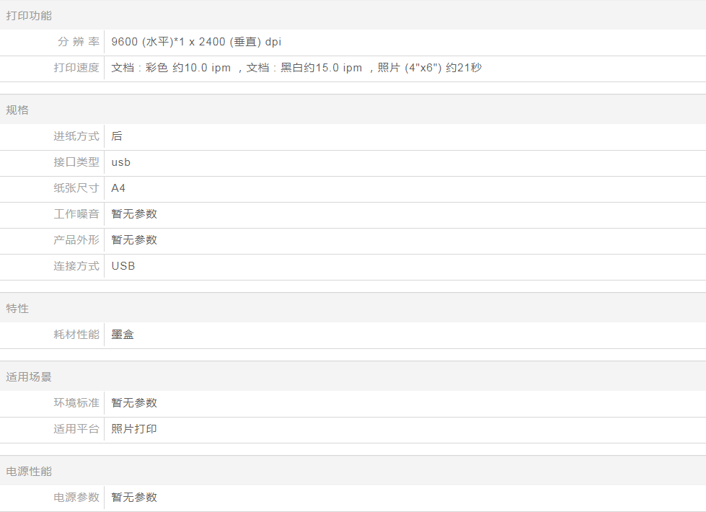The image size is (706, 512).
Task: Click the uppercase USB value beside 连接方式
Action: tap(123, 266)
